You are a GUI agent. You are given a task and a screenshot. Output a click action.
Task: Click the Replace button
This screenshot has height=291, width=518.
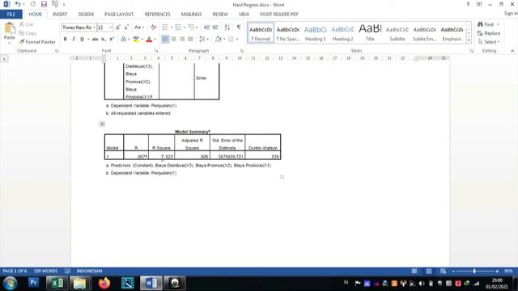pos(489,33)
